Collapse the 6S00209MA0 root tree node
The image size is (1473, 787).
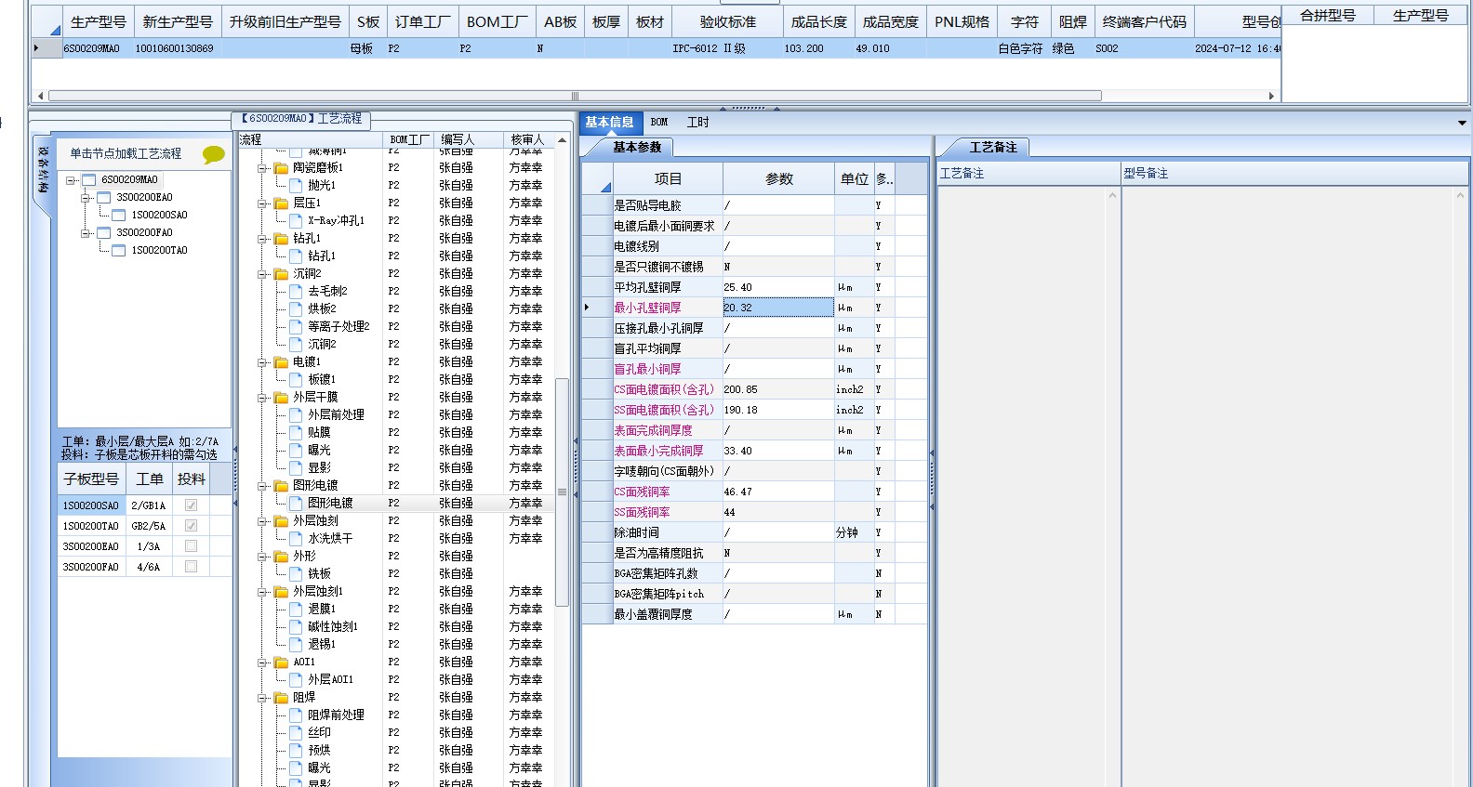tap(71, 180)
